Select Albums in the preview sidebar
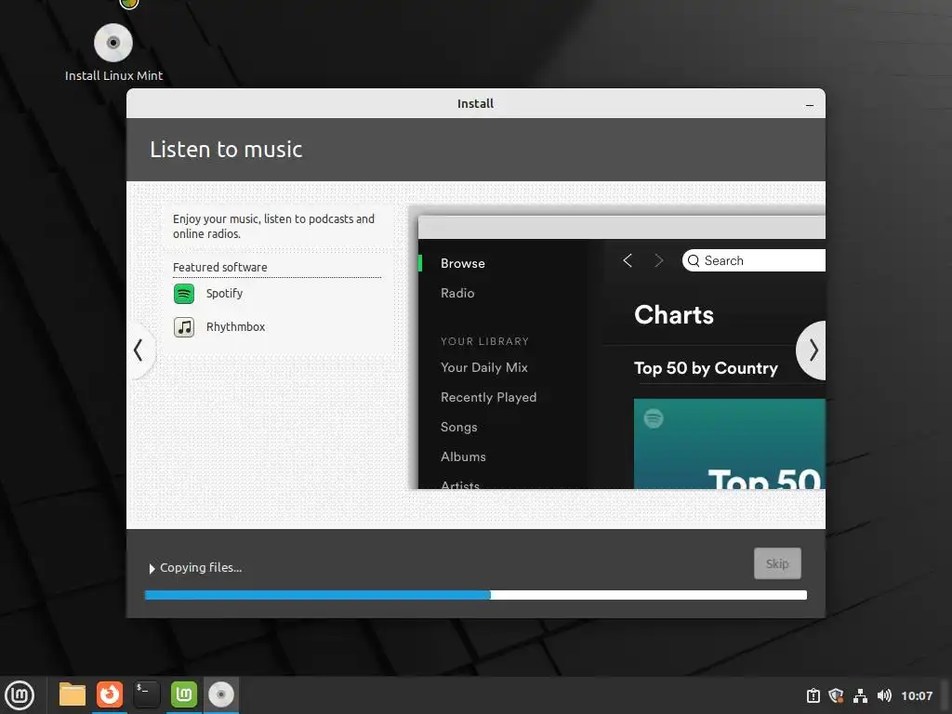 pyautogui.click(x=463, y=456)
